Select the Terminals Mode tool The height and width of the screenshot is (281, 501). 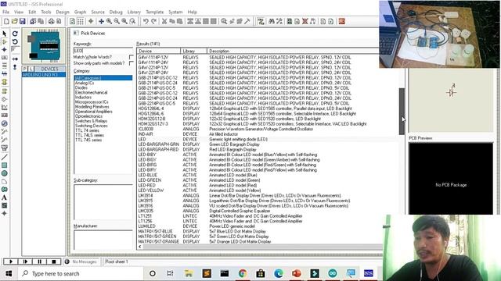[5, 91]
